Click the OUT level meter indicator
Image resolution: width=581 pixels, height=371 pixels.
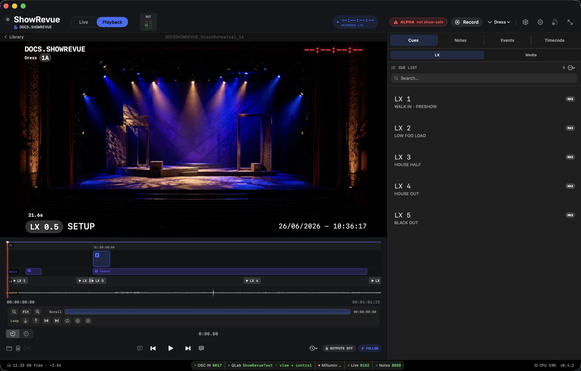148,22
